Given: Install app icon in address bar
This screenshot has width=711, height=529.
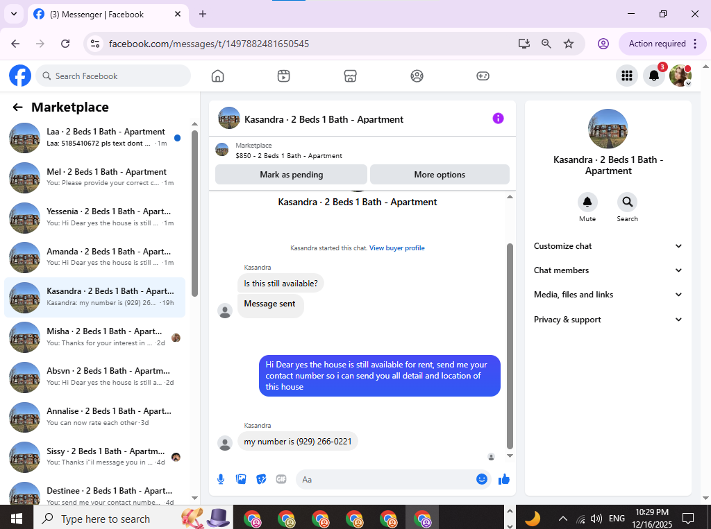Looking at the screenshot, I should [524, 44].
